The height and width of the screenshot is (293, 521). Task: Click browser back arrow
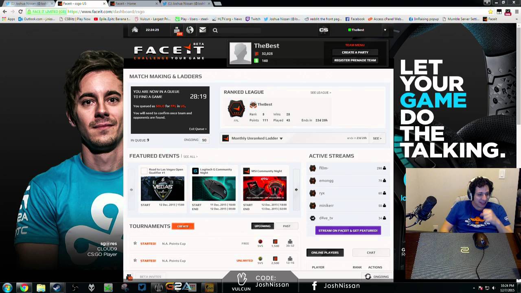(4, 11)
